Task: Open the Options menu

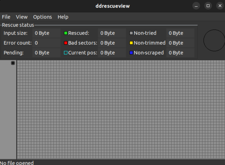Action: point(42,17)
